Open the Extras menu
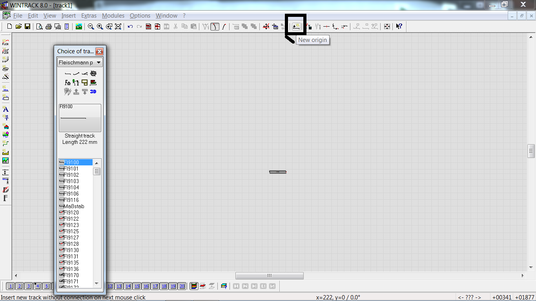 tap(89, 16)
